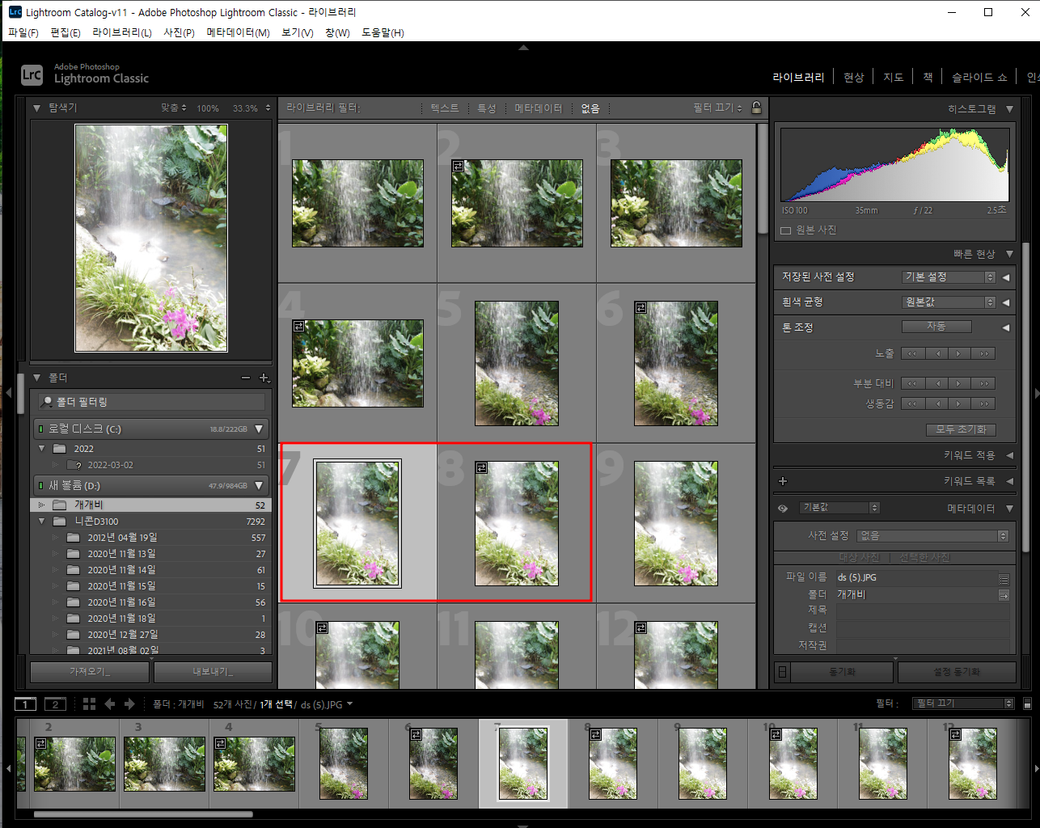This screenshot has width=1040, height=828.
Task: Click the file name list icon beside ds (5).JPG
Action: [x=1004, y=578]
